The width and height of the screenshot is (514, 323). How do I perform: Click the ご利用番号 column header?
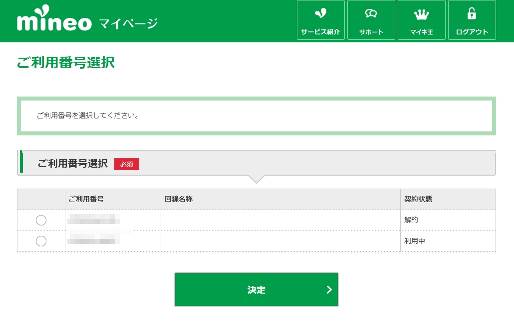tap(86, 199)
